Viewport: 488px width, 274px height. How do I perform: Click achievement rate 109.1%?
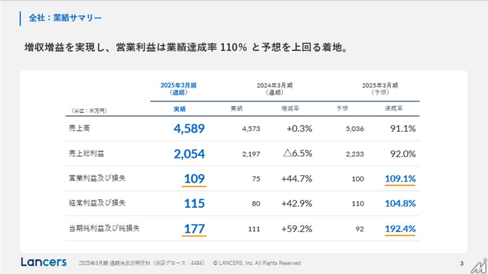point(400,179)
